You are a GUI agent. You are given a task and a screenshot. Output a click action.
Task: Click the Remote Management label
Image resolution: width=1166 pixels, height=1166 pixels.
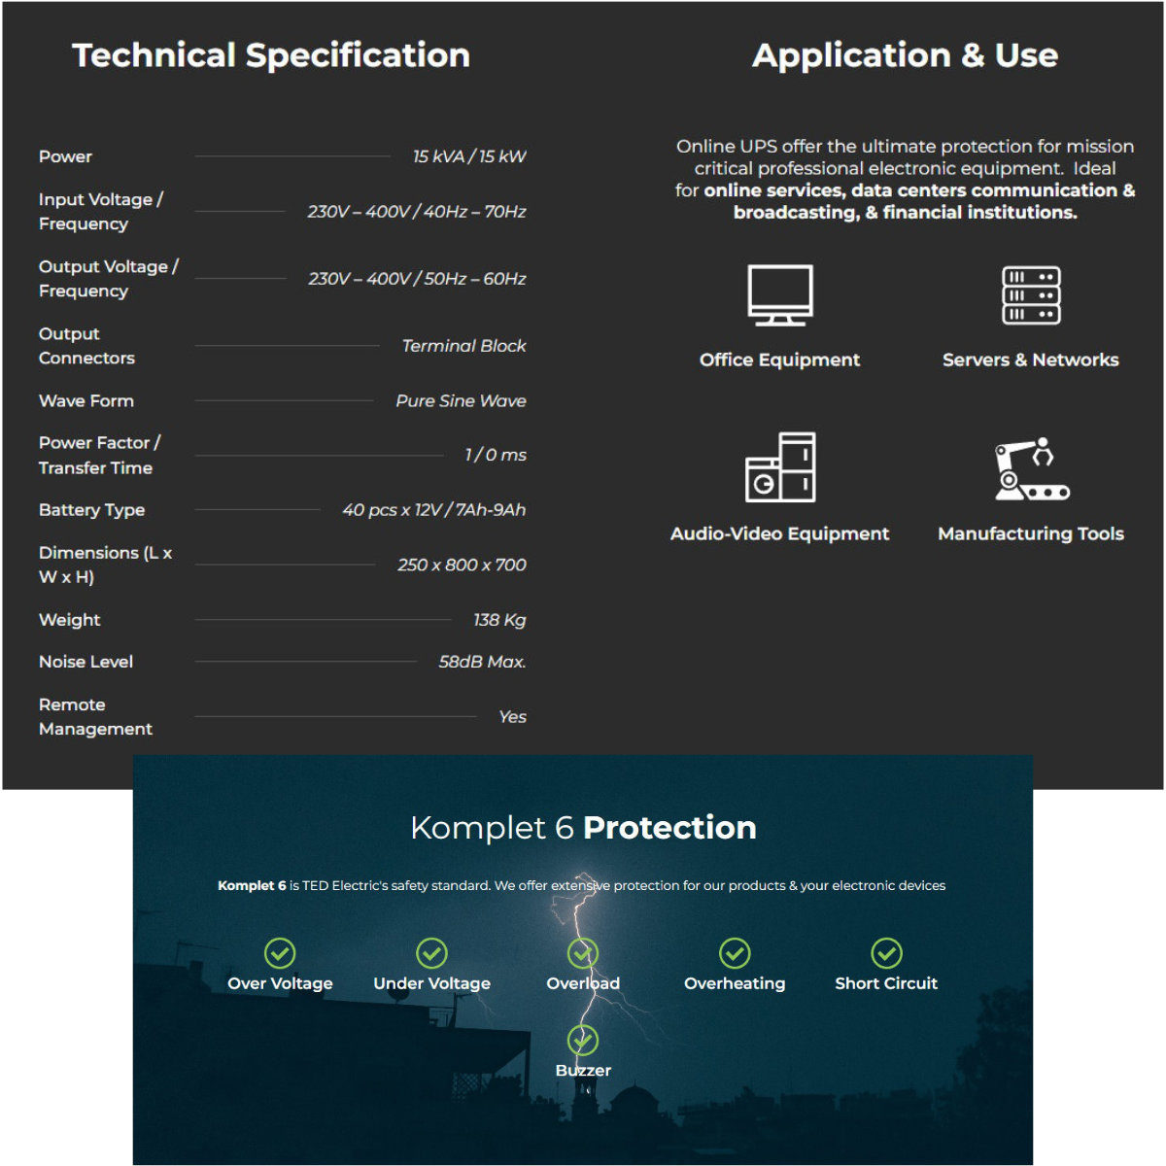click(95, 716)
